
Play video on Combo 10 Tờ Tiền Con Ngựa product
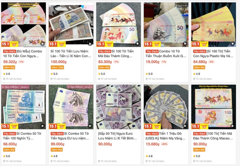point(42,44)
